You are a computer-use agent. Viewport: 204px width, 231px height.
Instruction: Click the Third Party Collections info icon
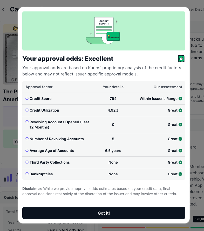(x=27, y=162)
